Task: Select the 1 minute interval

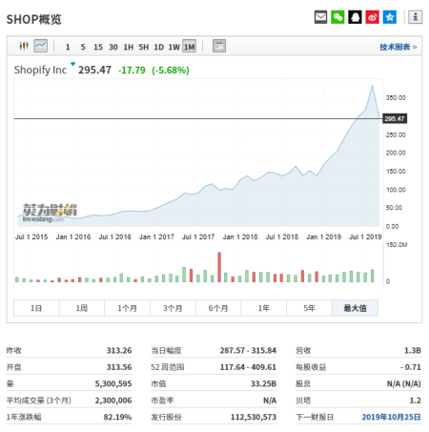Action: (x=68, y=47)
